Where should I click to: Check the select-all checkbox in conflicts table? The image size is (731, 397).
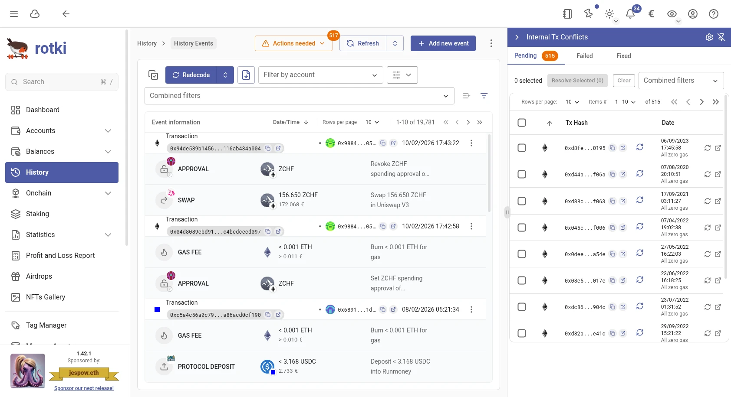pos(522,123)
